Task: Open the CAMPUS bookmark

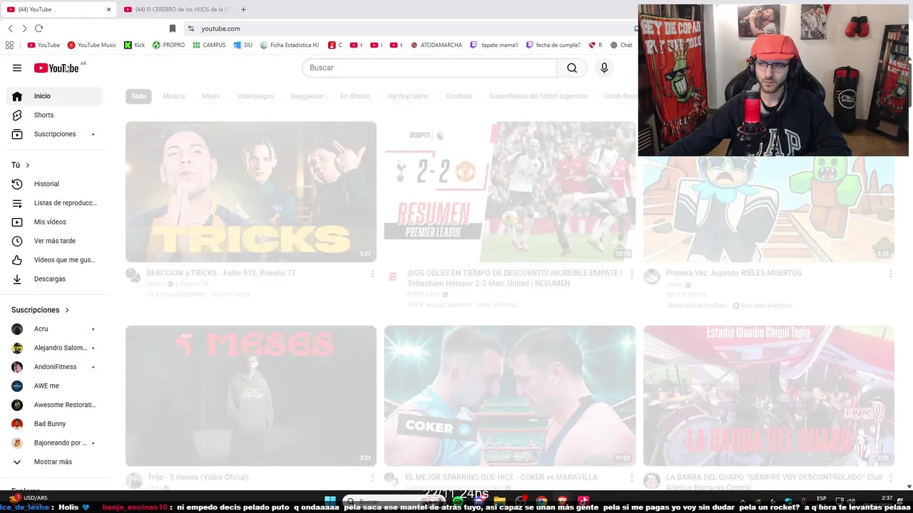Action: click(x=209, y=45)
